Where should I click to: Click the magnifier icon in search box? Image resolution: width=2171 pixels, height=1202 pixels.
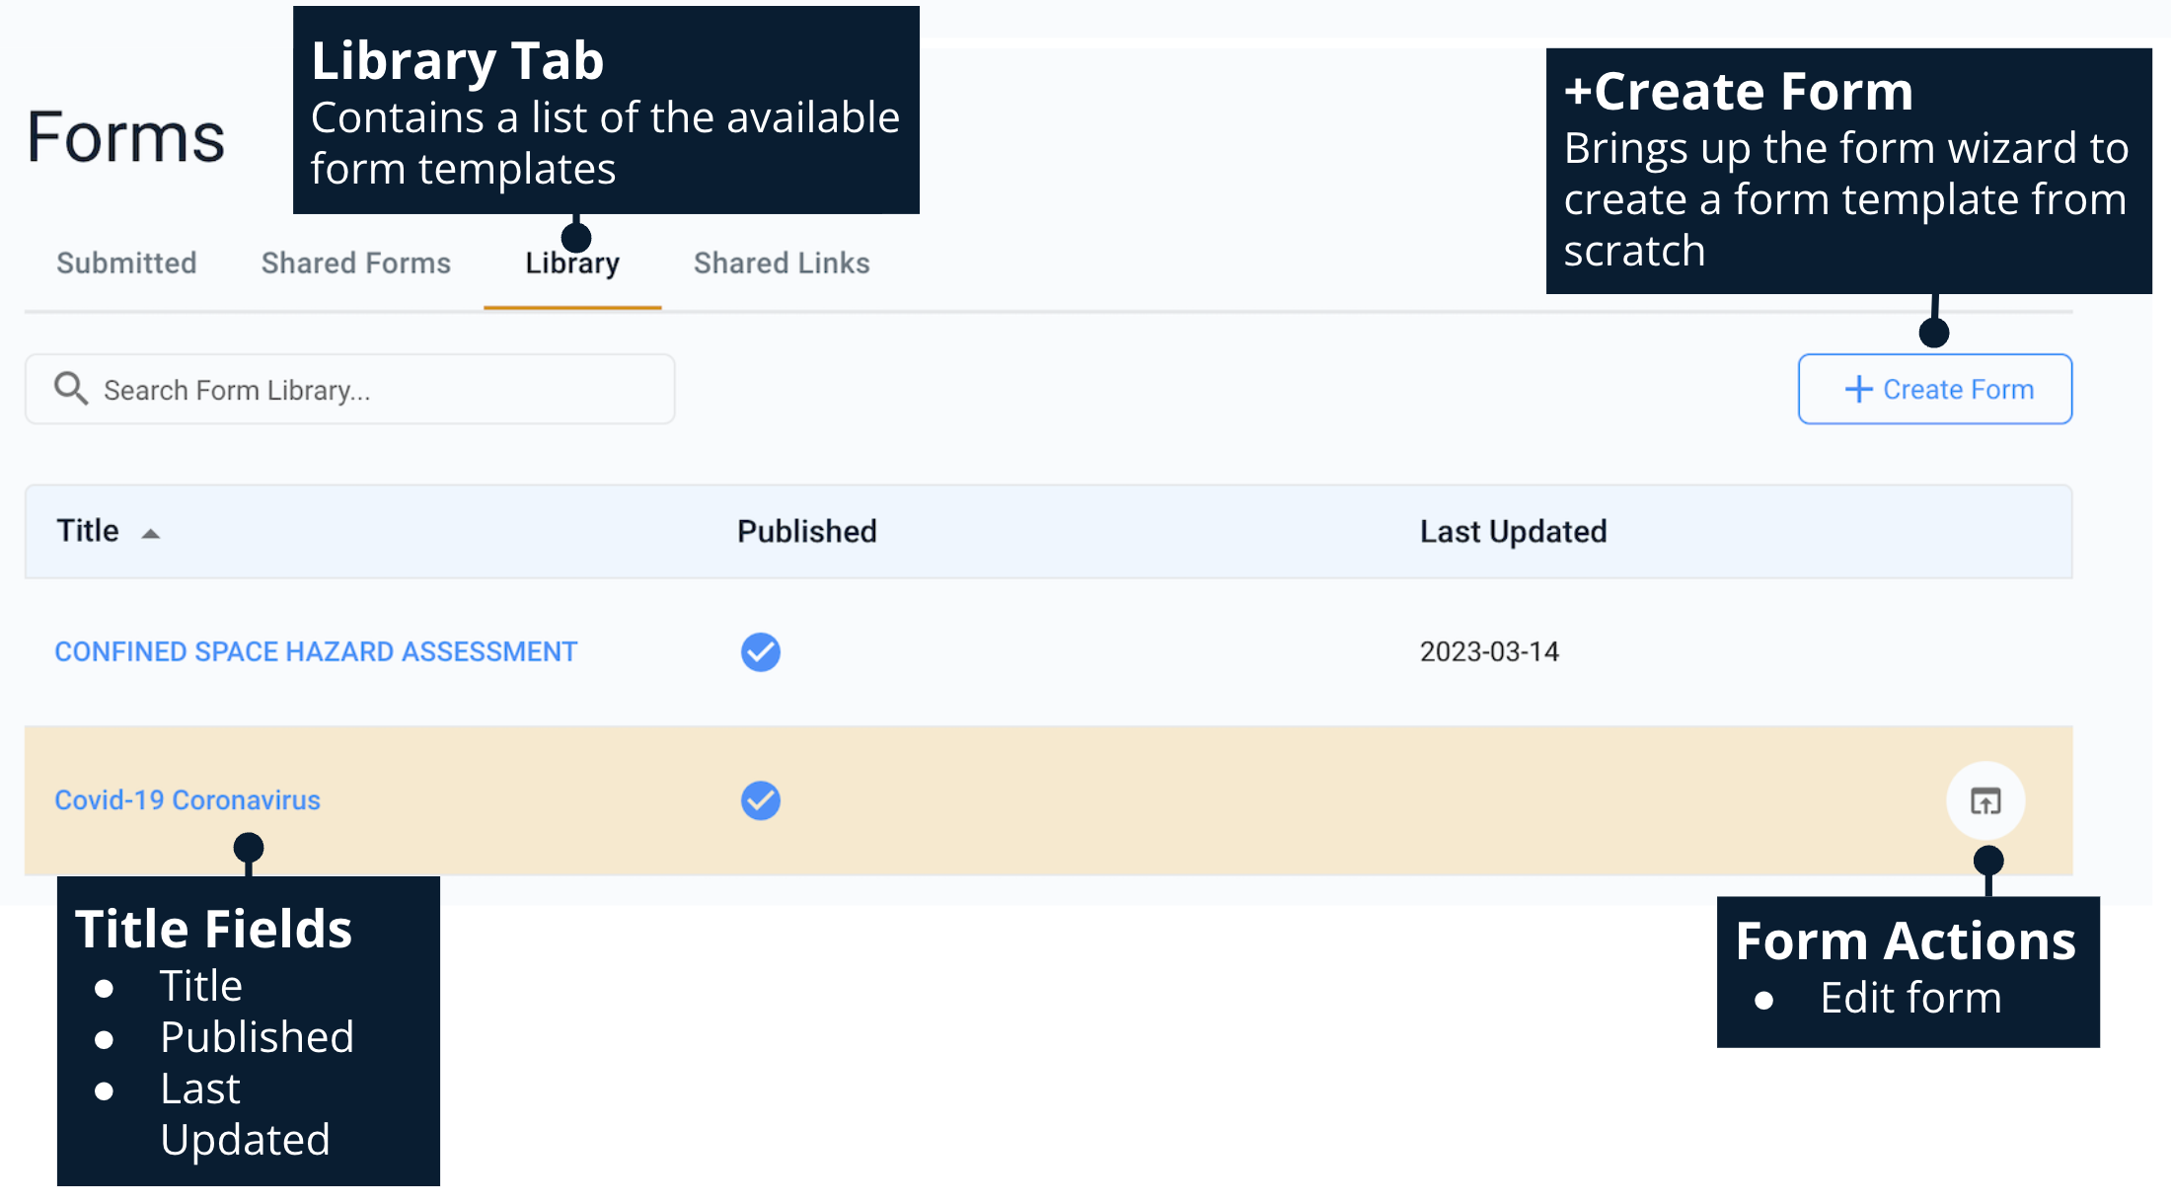(70, 389)
